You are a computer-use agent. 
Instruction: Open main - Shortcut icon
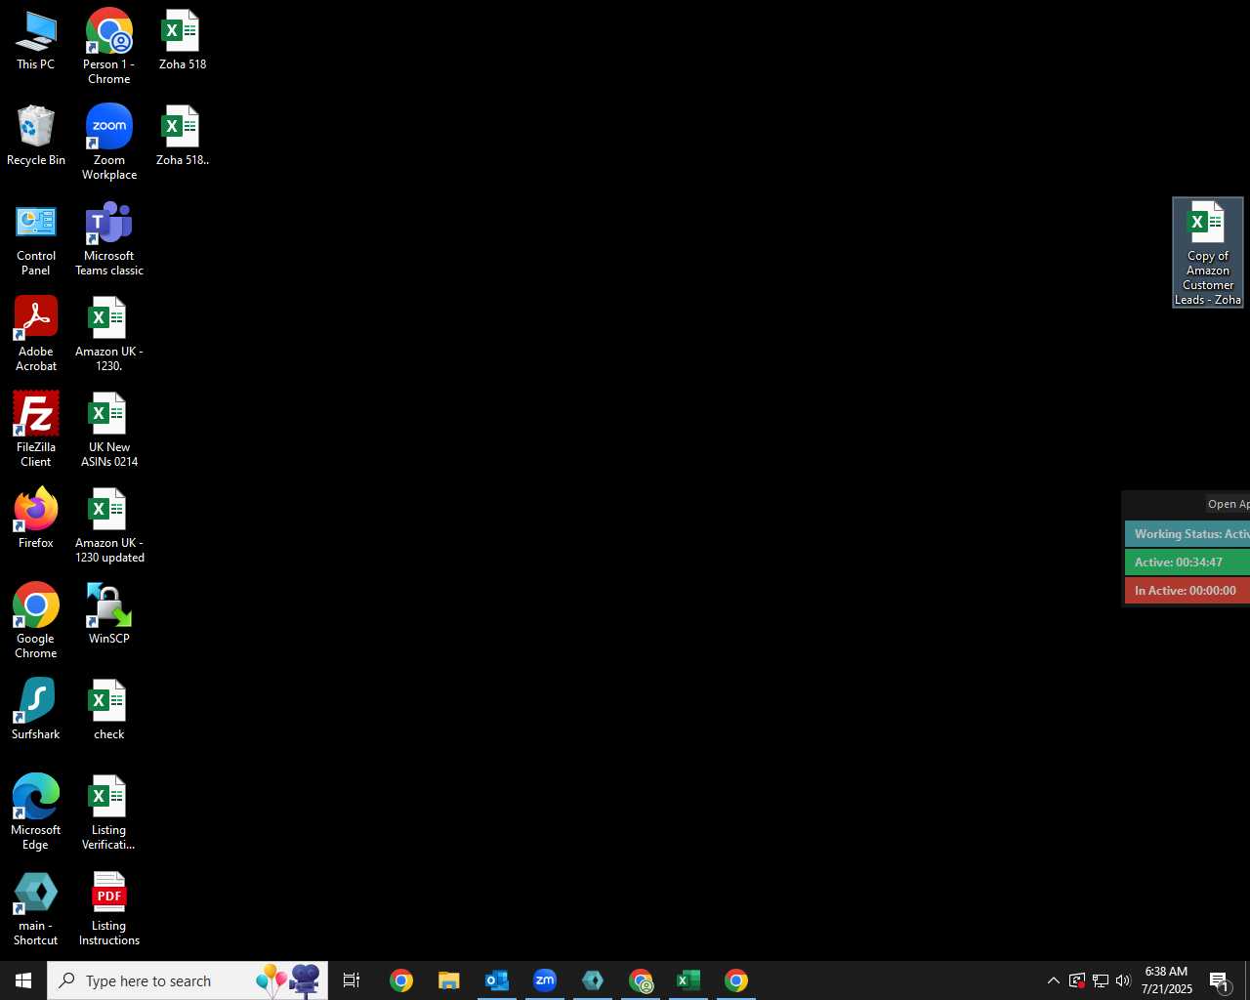[x=36, y=909]
